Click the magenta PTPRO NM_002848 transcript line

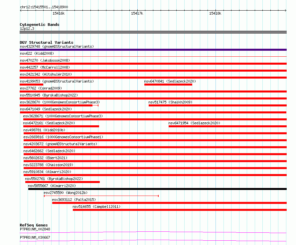click(x=153, y=232)
